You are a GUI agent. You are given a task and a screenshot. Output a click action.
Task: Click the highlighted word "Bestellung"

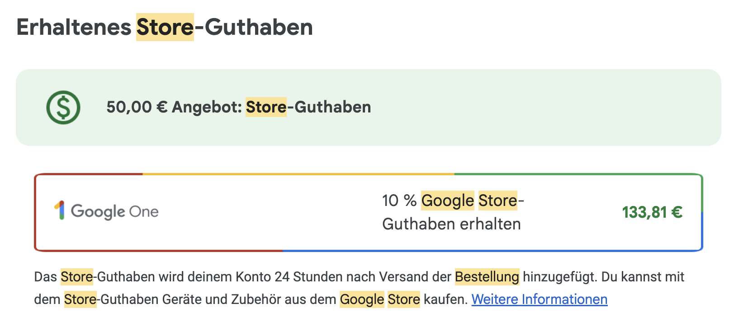pyautogui.click(x=487, y=277)
